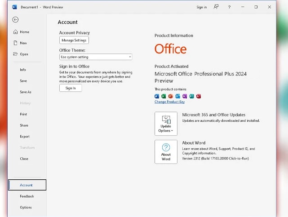Follow the Change Product Key link
Screen dimensions: 288x217
pos(169,102)
